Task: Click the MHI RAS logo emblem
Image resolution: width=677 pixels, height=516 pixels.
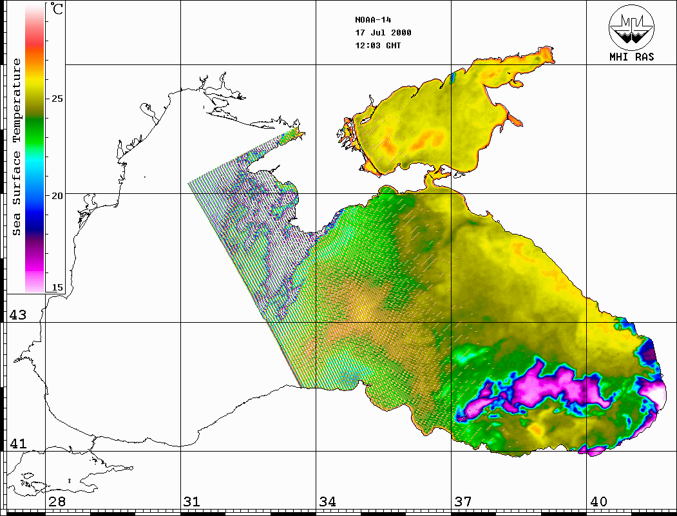Action: pyautogui.click(x=631, y=27)
